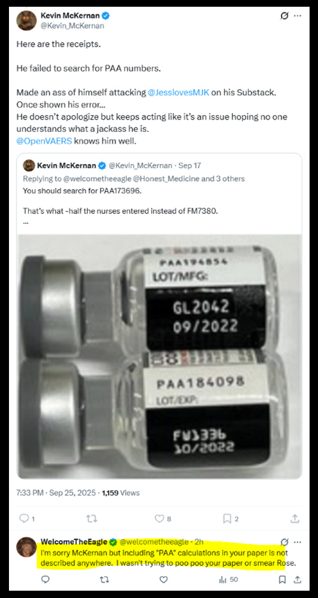
Task: Open WelcomeTheEagle's profile avatar
Action: coord(26,547)
